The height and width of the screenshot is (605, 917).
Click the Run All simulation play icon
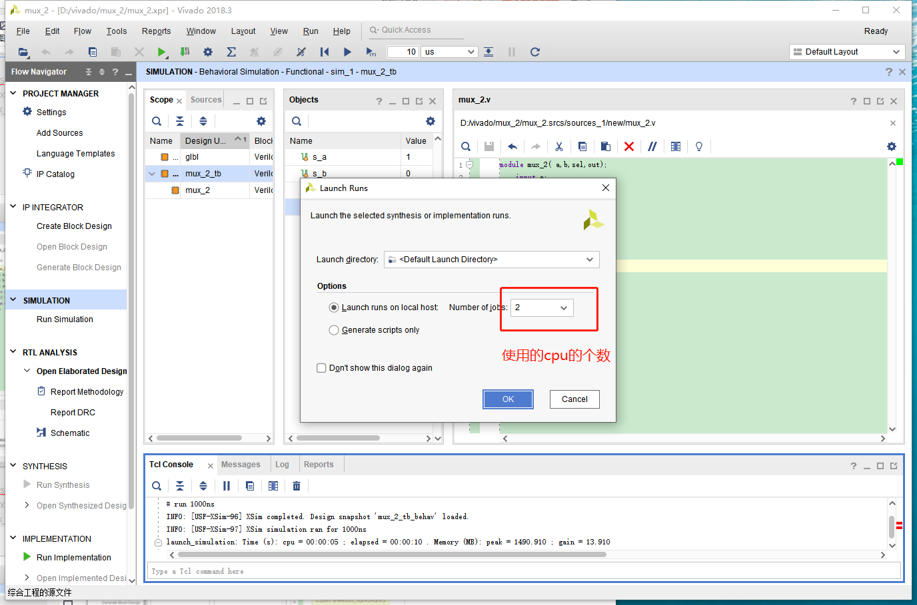[347, 52]
